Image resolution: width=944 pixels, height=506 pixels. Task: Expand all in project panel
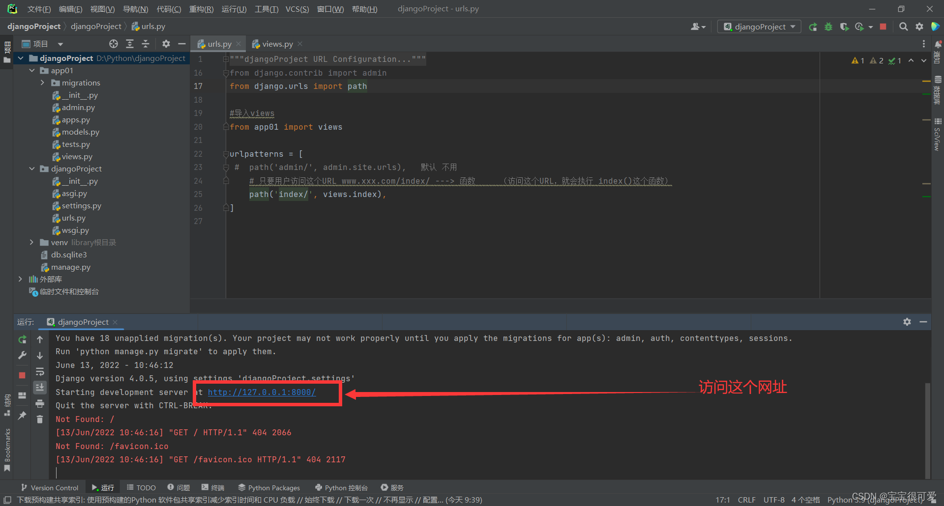click(130, 44)
